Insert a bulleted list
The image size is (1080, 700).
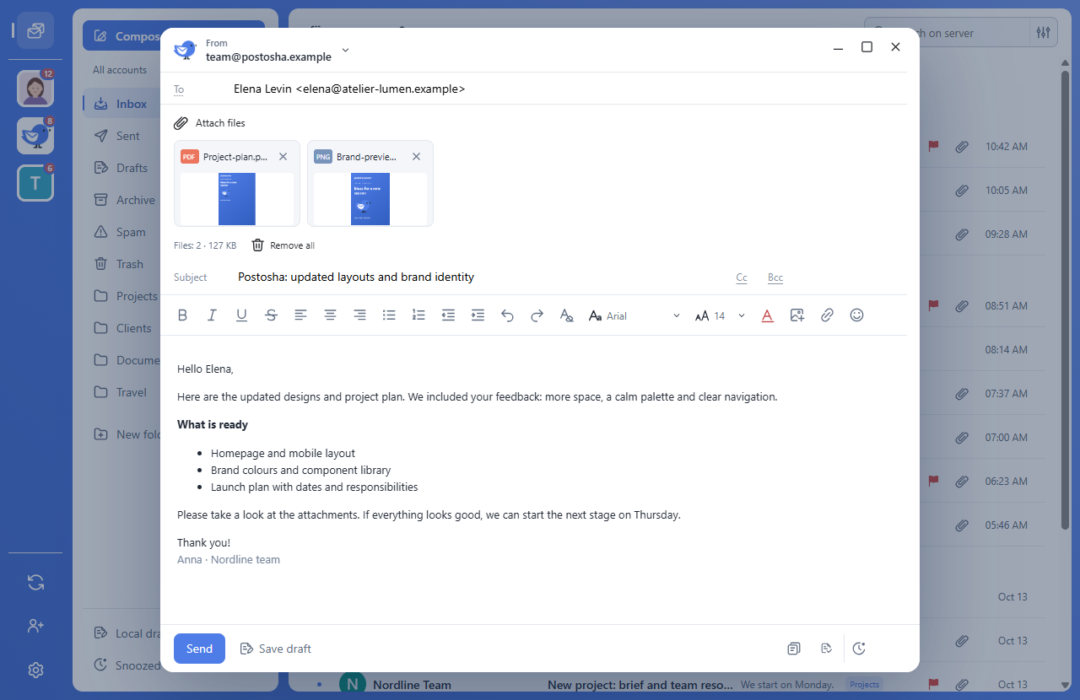389,315
